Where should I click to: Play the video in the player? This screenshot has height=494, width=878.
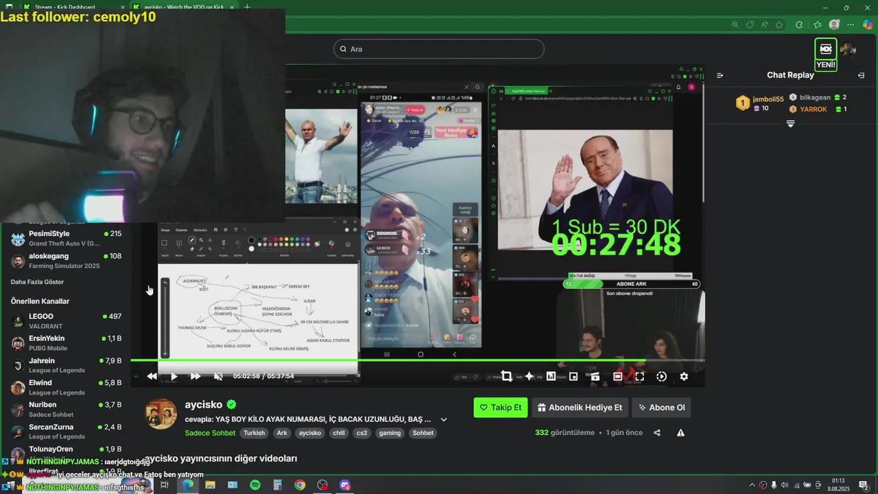click(x=174, y=376)
